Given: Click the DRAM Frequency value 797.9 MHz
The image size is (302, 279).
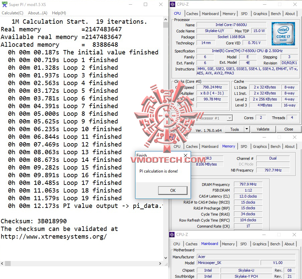Looking at the screenshot, I should [248, 185].
